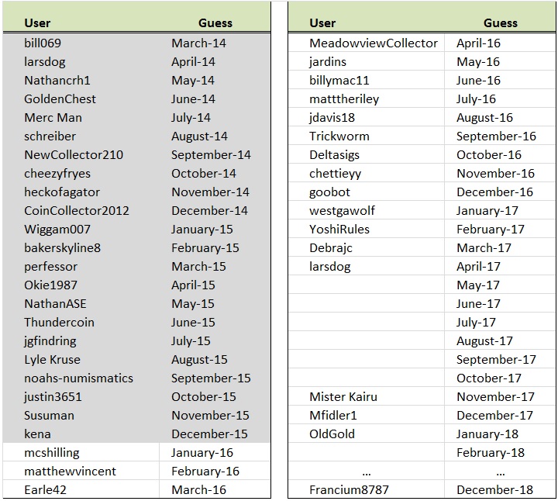Select the bill069 user cell

(81, 43)
